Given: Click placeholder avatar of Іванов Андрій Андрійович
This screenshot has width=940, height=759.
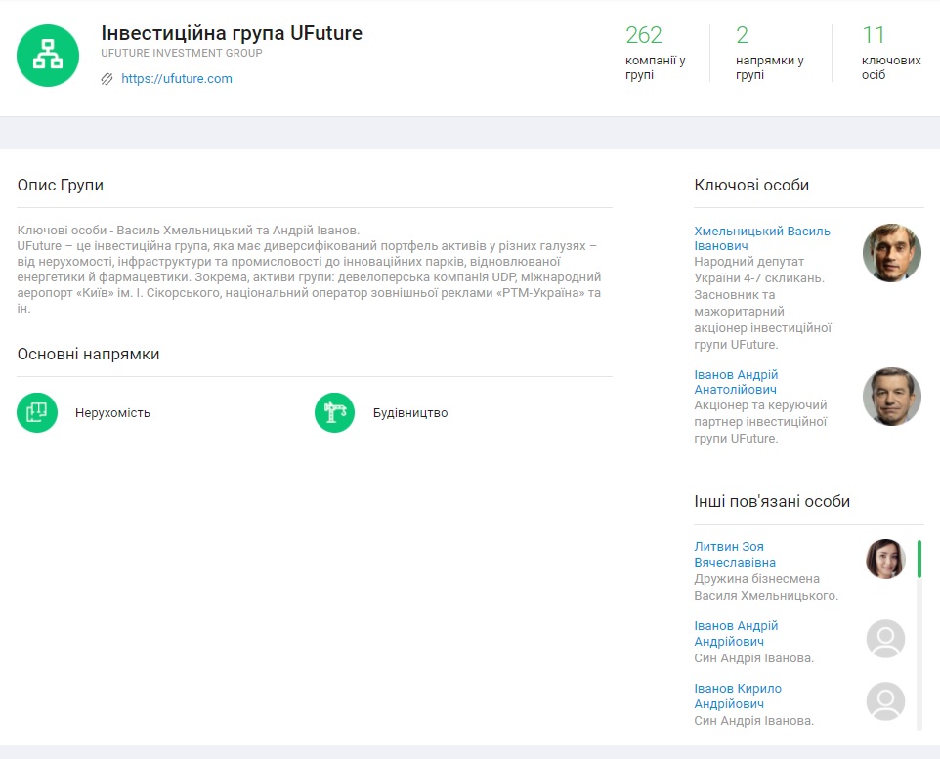Looking at the screenshot, I should 885,639.
